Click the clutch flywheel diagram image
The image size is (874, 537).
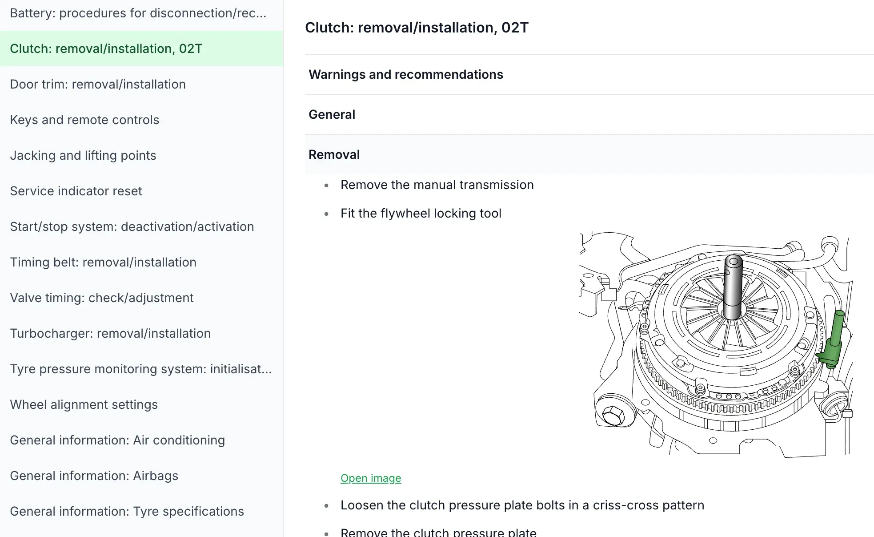point(715,344)
